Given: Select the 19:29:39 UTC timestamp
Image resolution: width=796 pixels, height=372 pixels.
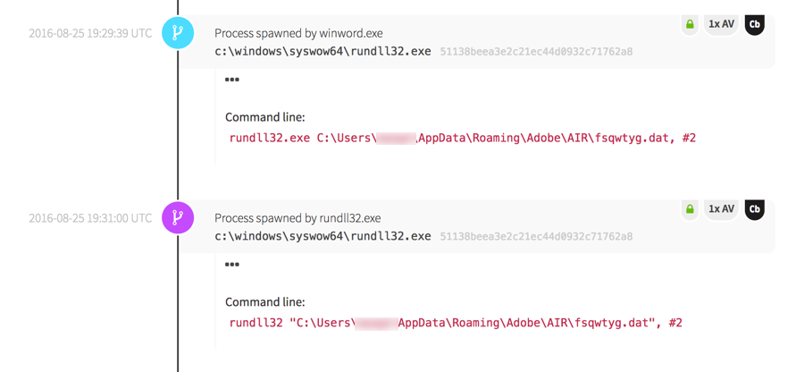Looking at the screenshot, I should pyautogui.click(x=90, y=34).
